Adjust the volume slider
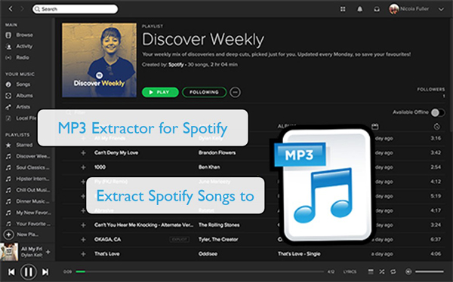Viewport: 453px width, 282px height. [x=430, y=271]
